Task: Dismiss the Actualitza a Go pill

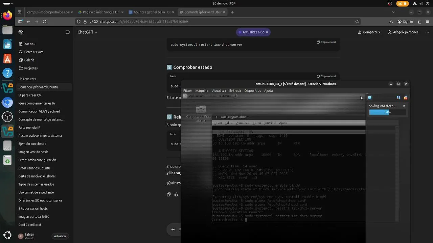Action: 267,32
